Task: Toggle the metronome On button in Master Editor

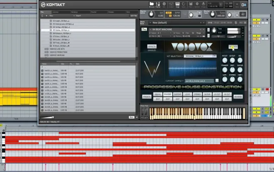Action: click(x=200, y=13)
